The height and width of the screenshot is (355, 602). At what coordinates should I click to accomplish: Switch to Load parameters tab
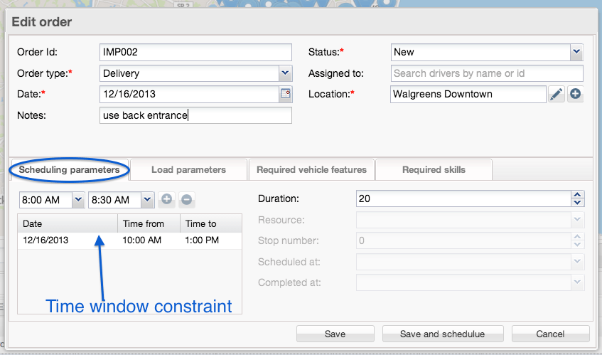pyautogui.click(x=188, y=170)
